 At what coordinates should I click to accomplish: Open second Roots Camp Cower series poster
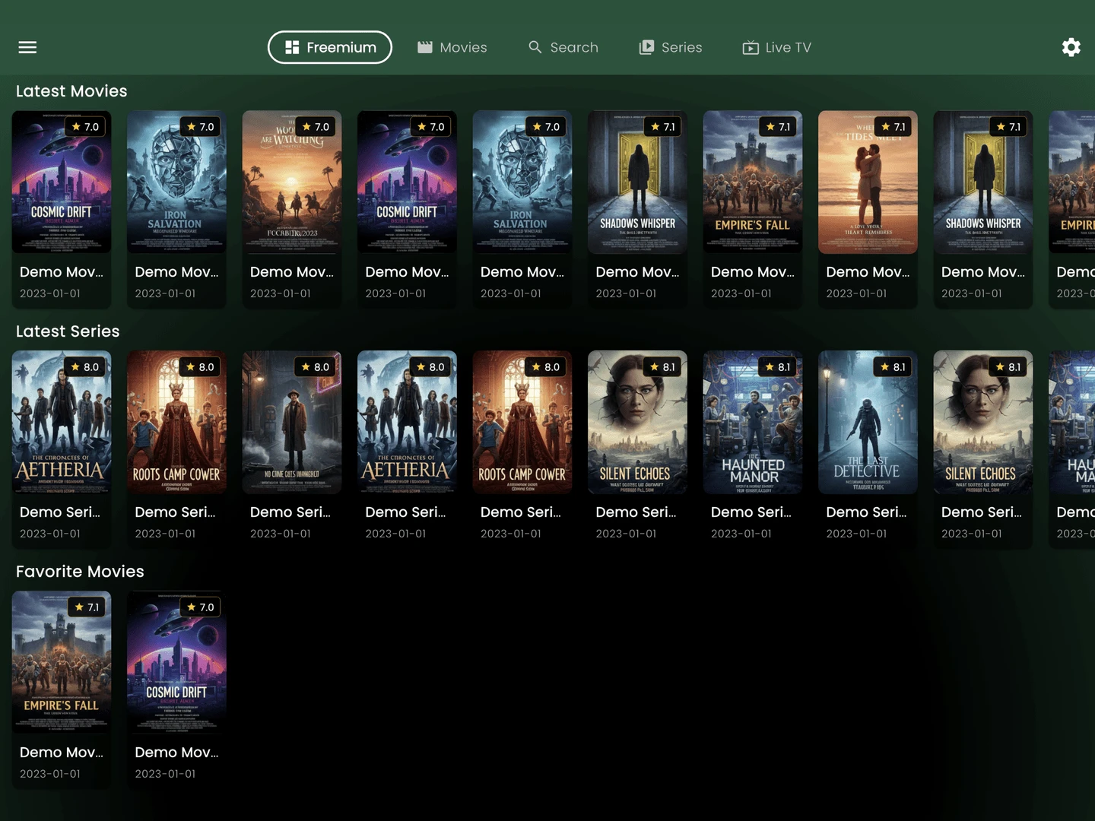point(522,422)
